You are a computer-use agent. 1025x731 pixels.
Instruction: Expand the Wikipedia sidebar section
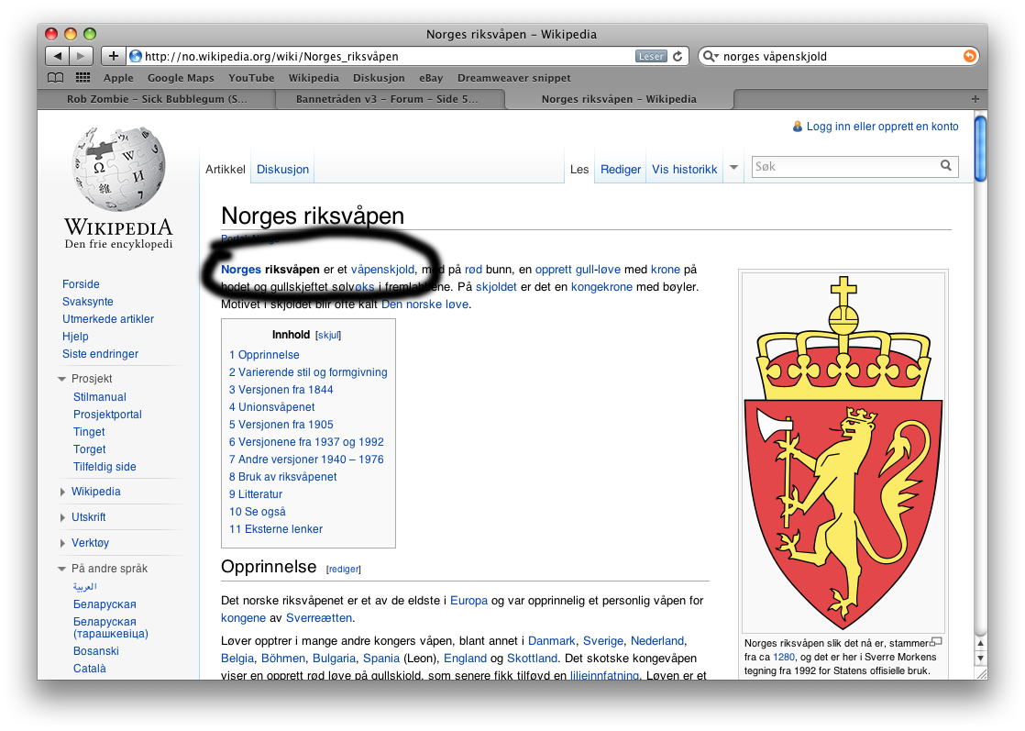62,492
